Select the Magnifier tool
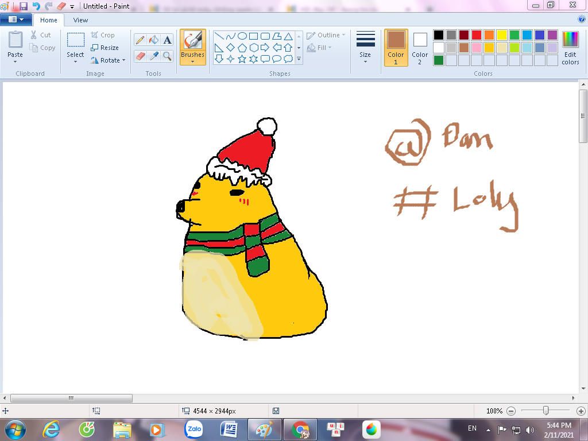The height and width of the screenshot is (441, 588). [x=167, y=56]
